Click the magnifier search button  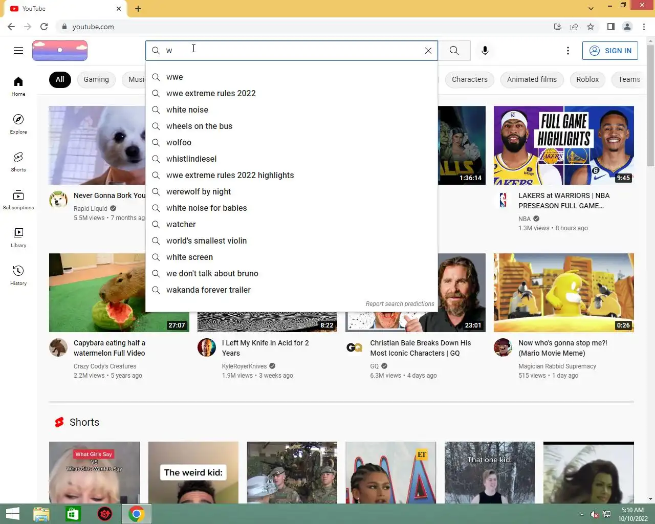tap(454, 51)
